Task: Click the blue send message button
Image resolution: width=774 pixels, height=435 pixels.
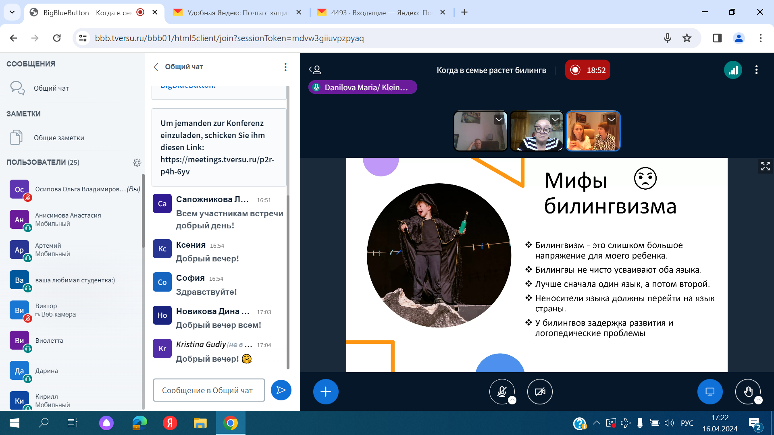Action: [281, 390]
